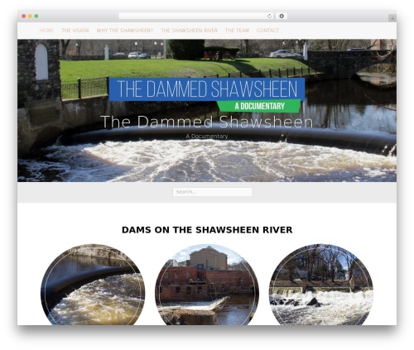Click the yellow minimize window button
The image size is (414, 350).
[30, 17]
